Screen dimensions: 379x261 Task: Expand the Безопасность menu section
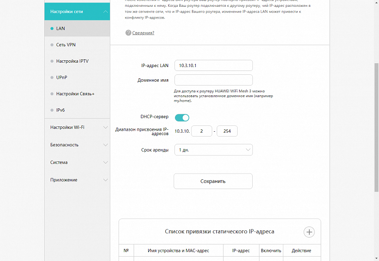pyautogui.click(x=77, y=145)
